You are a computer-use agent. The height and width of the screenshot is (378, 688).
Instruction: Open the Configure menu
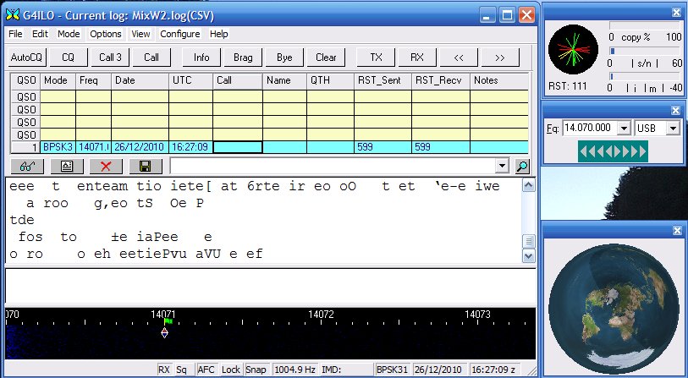[179, 34]
